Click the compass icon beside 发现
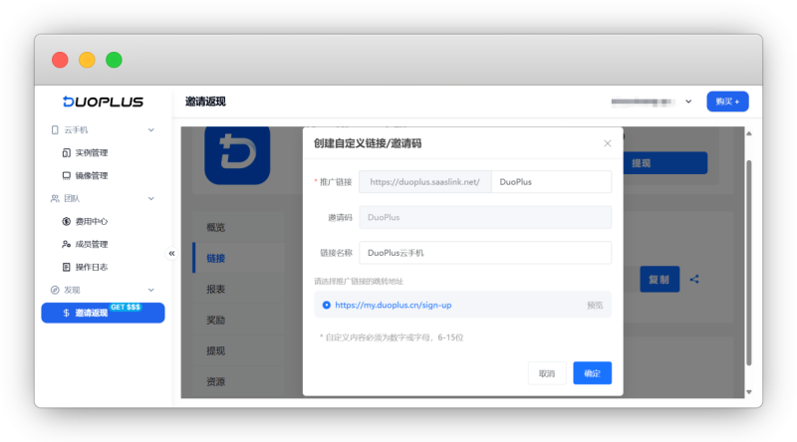The image size is (797, 442). coord(55,290)
